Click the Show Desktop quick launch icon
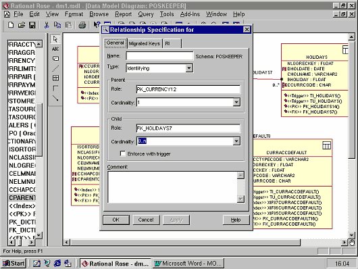 click(x=36, y=264)
